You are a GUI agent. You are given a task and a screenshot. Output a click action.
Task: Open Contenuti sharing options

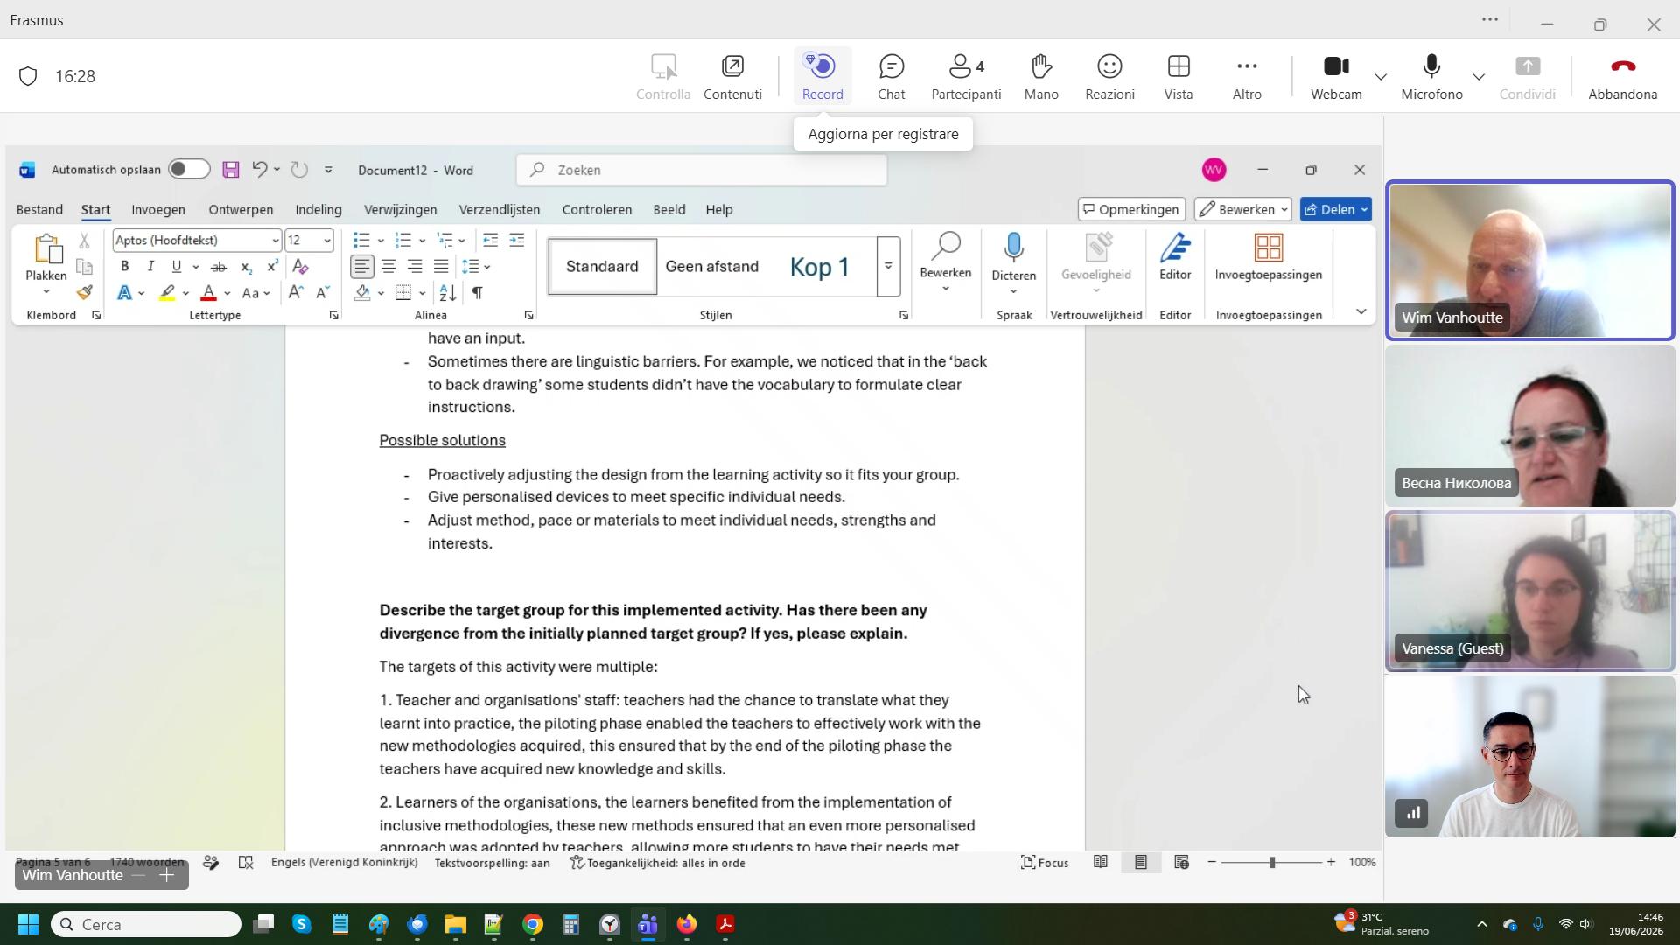tap(732, 77)
